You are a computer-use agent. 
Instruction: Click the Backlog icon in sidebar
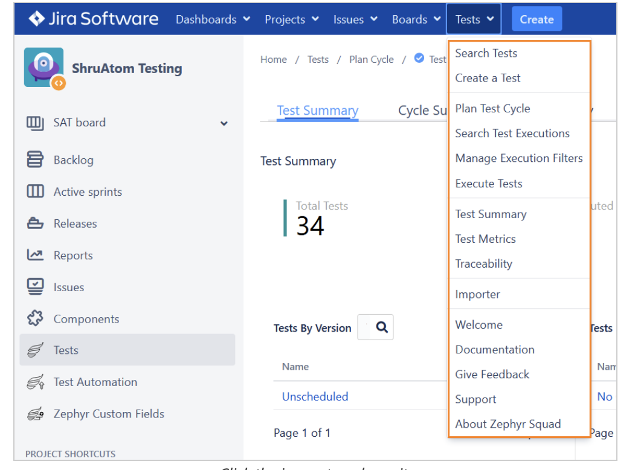pos(35,159)
